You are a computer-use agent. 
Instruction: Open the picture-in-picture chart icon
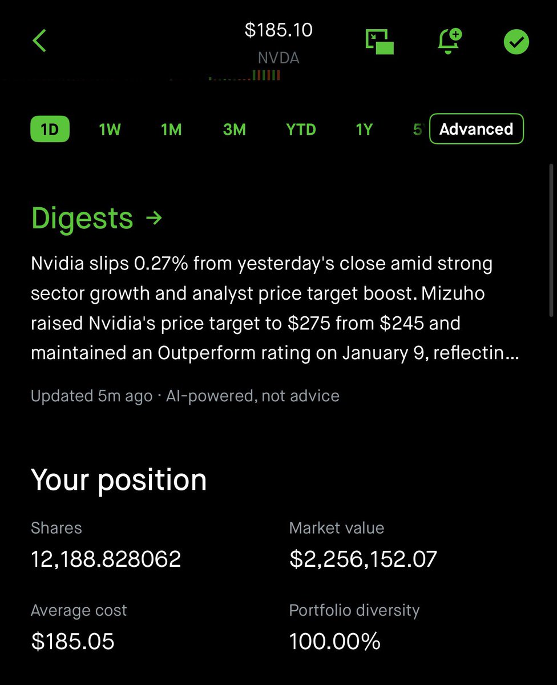coord(380,42)
